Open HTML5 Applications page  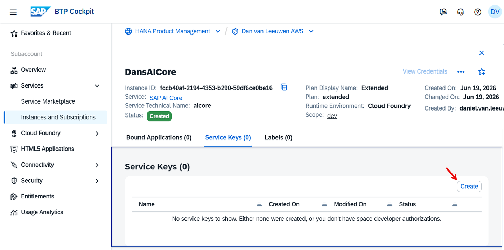coord(48,149)
